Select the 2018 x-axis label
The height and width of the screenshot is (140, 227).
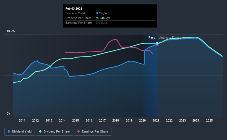click(116, 120)
